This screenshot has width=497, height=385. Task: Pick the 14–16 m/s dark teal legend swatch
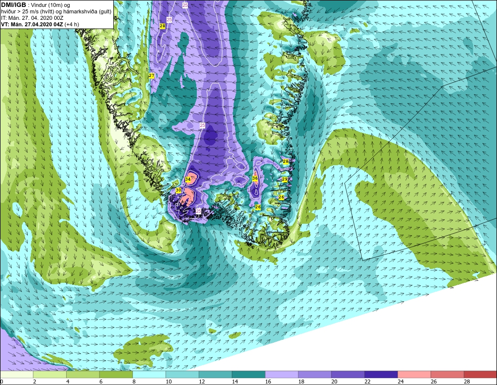click(x=248, y=375)
